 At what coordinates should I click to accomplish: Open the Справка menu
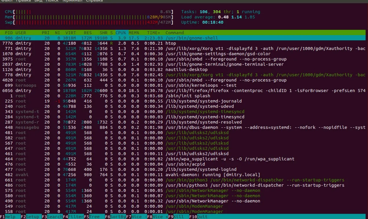coord(94,1)
